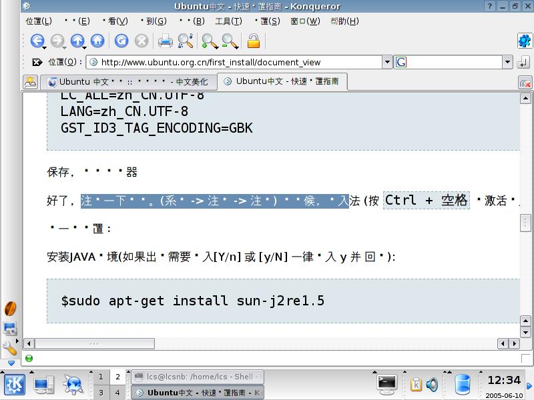
Task: Click the Stop loading button
Action: (x=142, y=41)
